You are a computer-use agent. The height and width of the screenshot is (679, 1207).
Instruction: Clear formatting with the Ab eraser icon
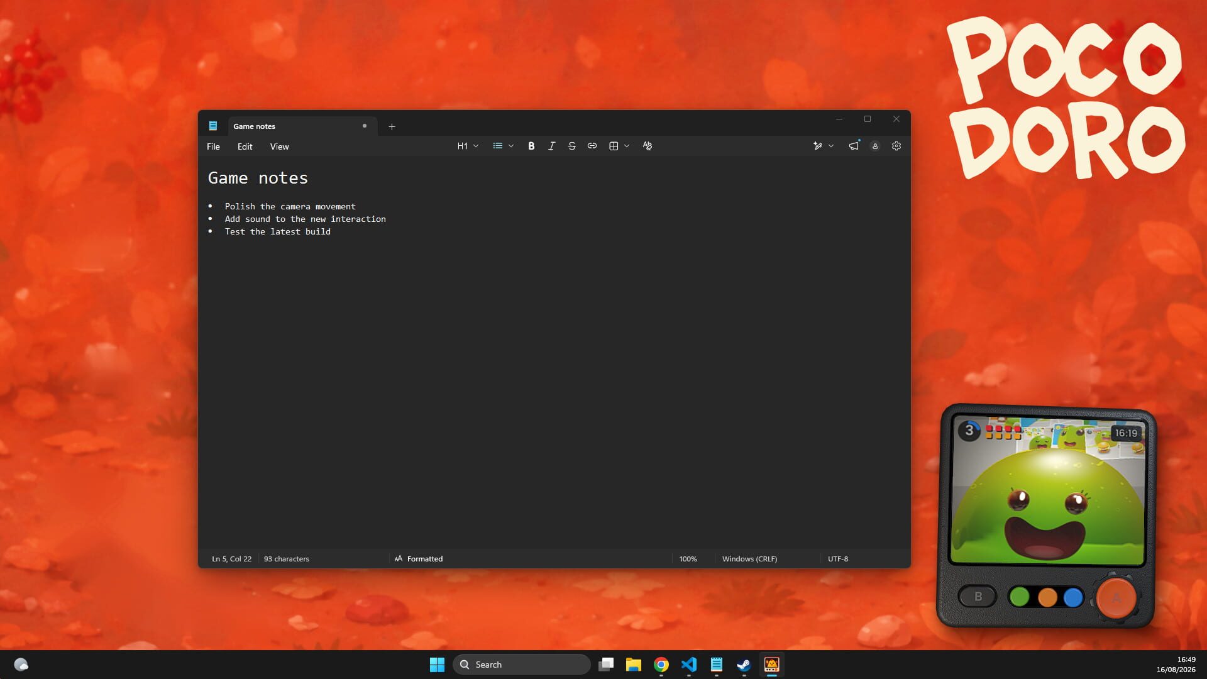pos(648,146)
